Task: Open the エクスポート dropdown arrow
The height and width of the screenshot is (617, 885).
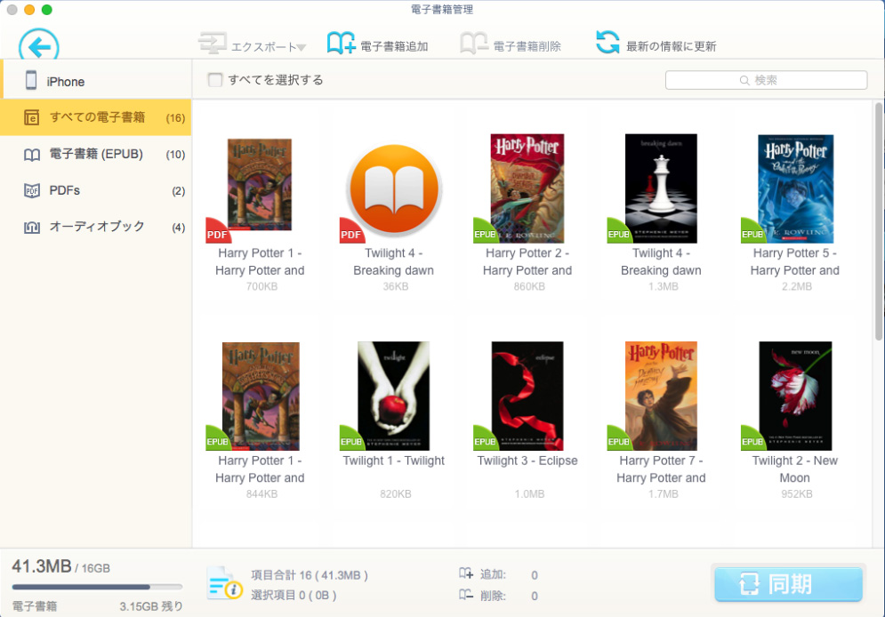Action: (302, 47)
